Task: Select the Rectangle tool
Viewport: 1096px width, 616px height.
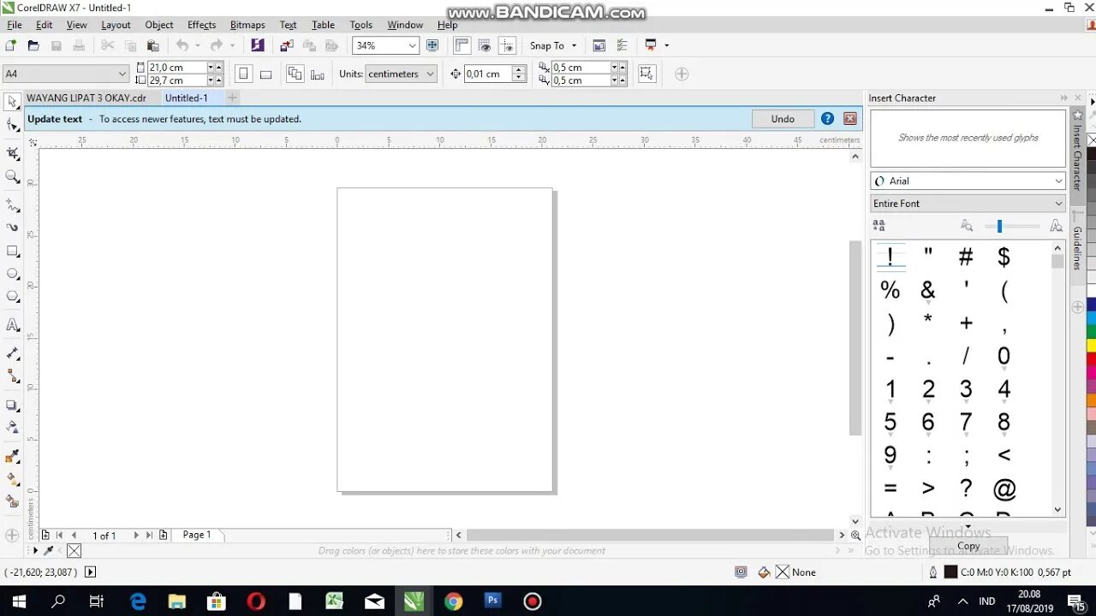Action: pos(12,252)
